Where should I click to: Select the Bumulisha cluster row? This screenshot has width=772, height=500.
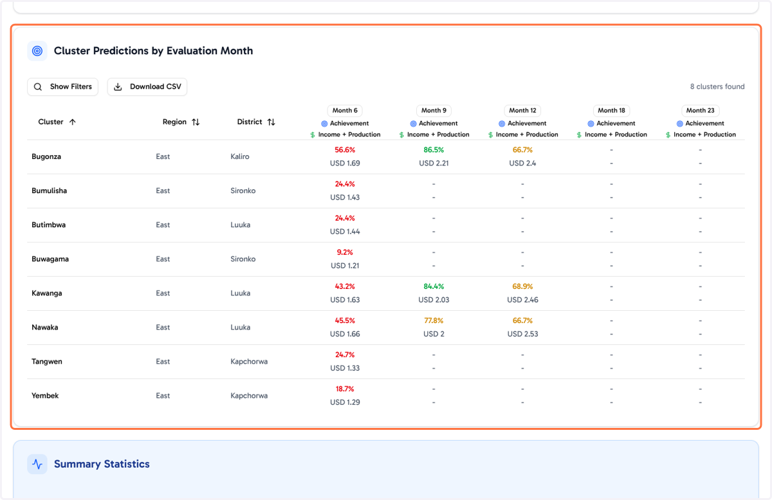coord(386,191)
